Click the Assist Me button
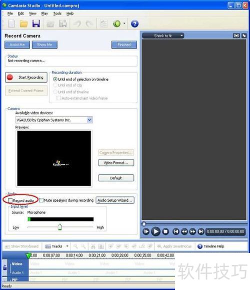 17,45
